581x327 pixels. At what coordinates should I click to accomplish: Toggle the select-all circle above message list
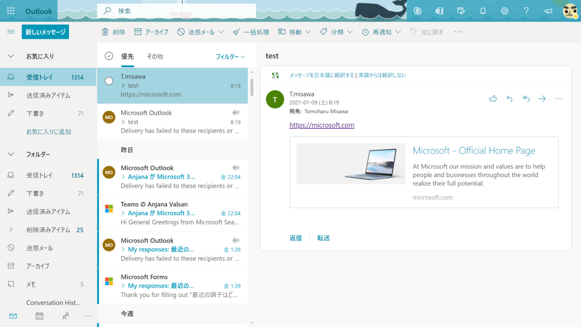point(109,56)
